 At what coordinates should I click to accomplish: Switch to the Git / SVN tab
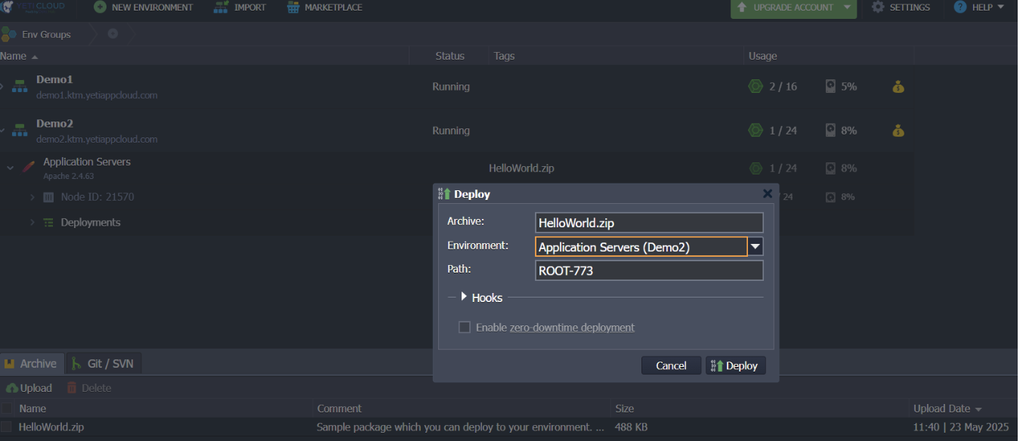(x=103, y=362)
